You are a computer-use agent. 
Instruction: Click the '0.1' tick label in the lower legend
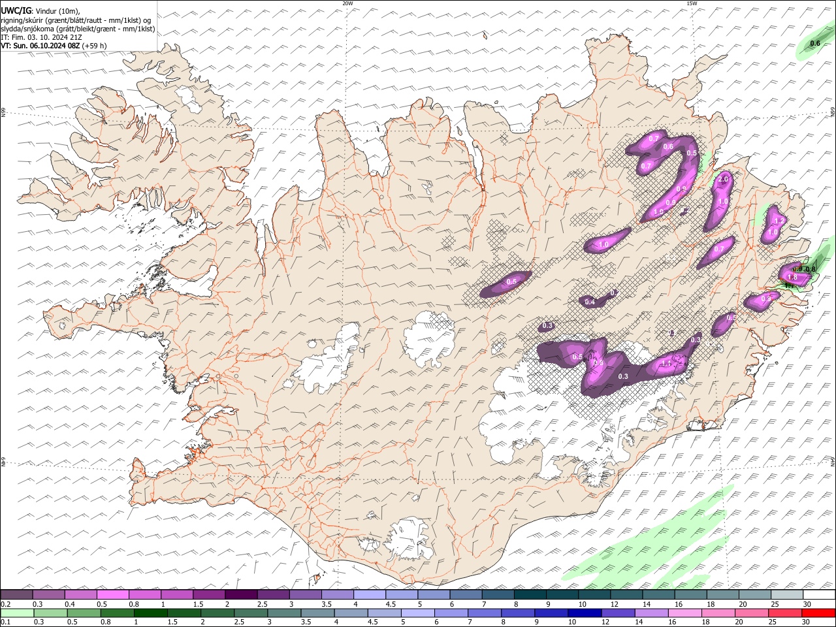tap(6, 622)
